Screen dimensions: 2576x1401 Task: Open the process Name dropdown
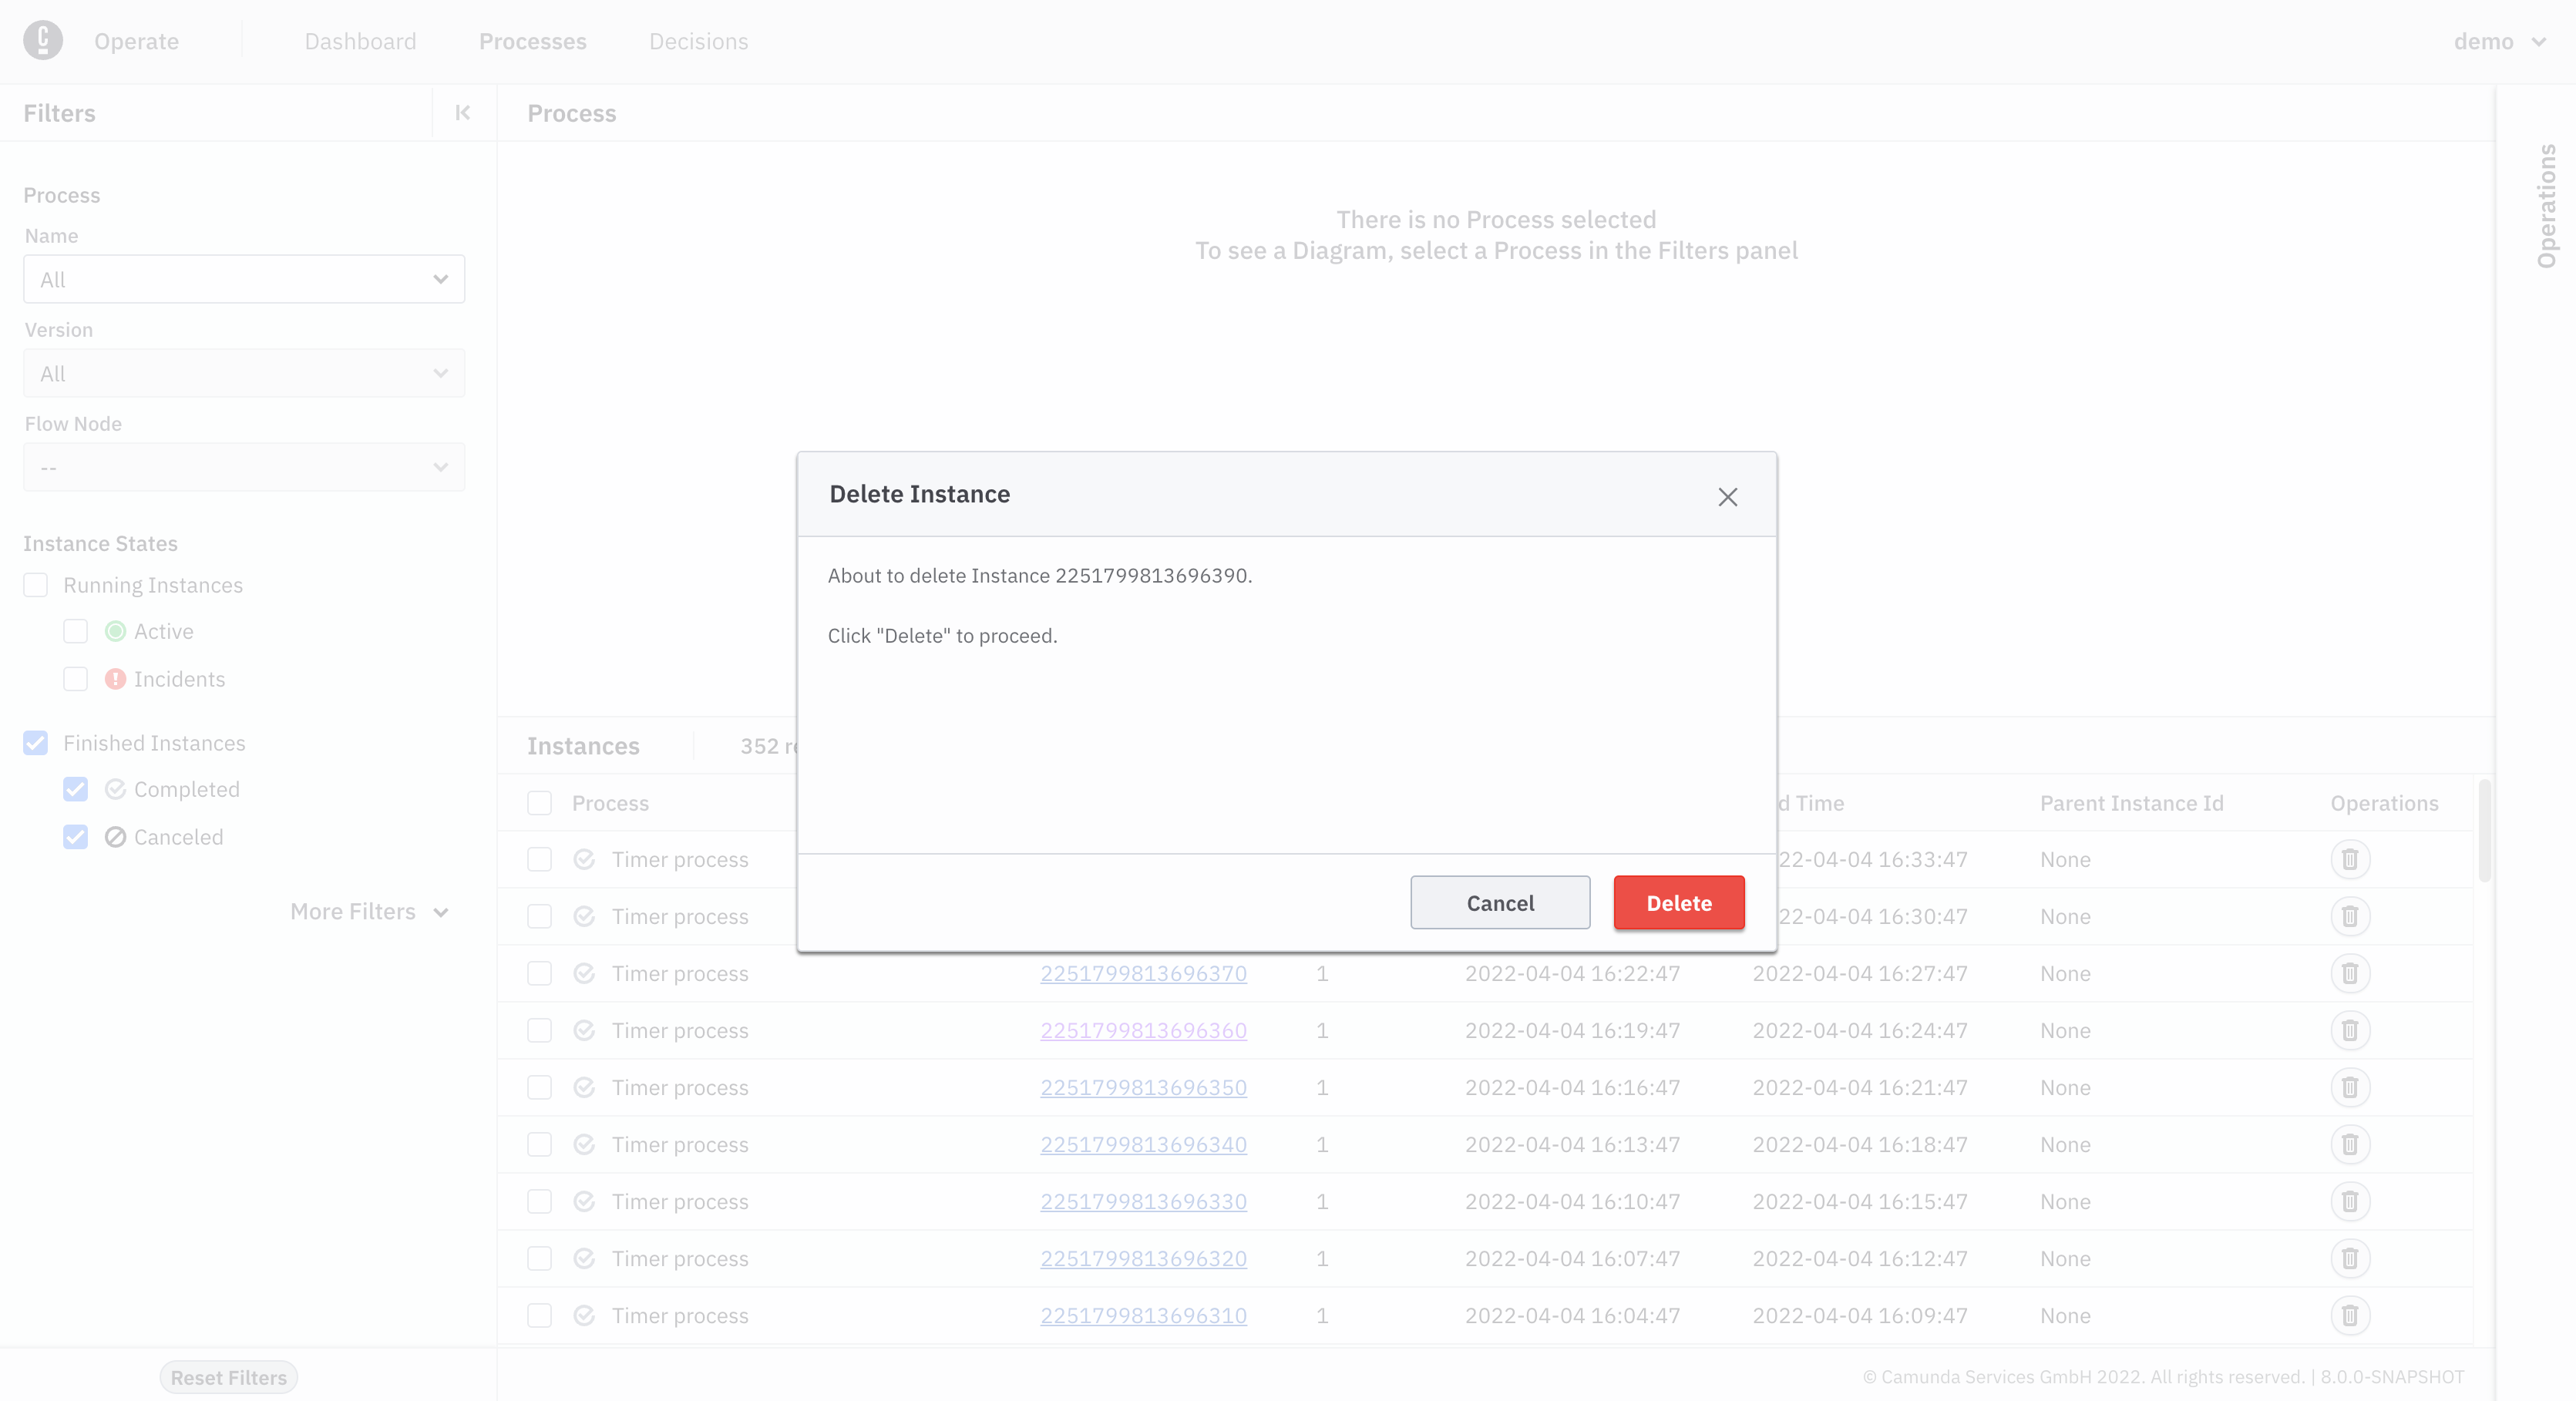pos(244,280)
